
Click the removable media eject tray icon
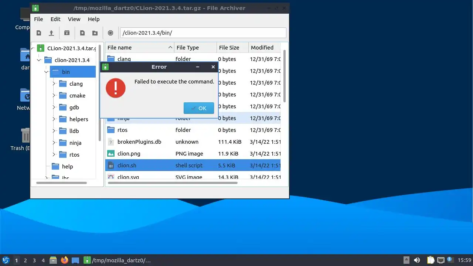(x=406, y=260)
